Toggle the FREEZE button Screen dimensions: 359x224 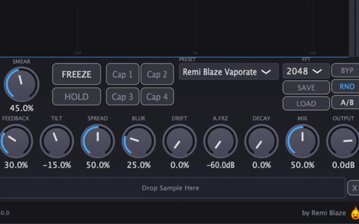(77, 74)
